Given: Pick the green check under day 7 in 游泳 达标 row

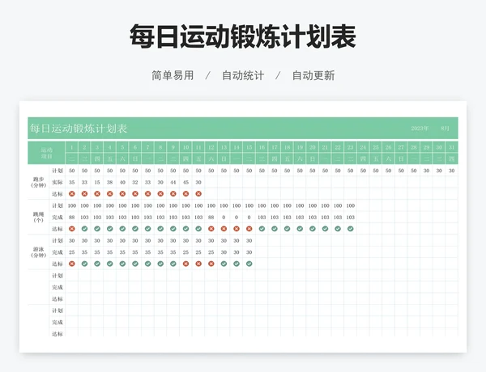Looking at the screenshot, I should point(148,264).
